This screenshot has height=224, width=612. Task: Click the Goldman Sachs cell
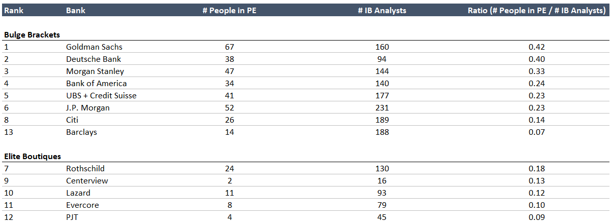tap(94, 47)
